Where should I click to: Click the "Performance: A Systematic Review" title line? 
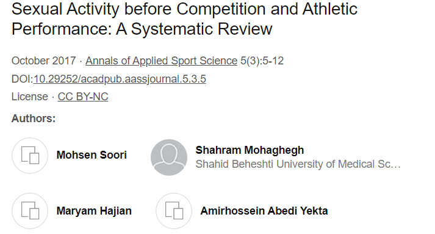point(142,29)
